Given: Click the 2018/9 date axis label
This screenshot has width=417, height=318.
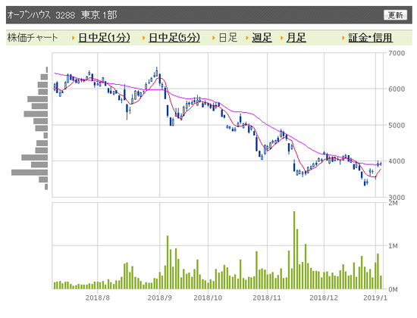Looking at the screenshot, I should (159, 298).
